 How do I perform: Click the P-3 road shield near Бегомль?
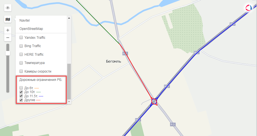tap(125, 54)
